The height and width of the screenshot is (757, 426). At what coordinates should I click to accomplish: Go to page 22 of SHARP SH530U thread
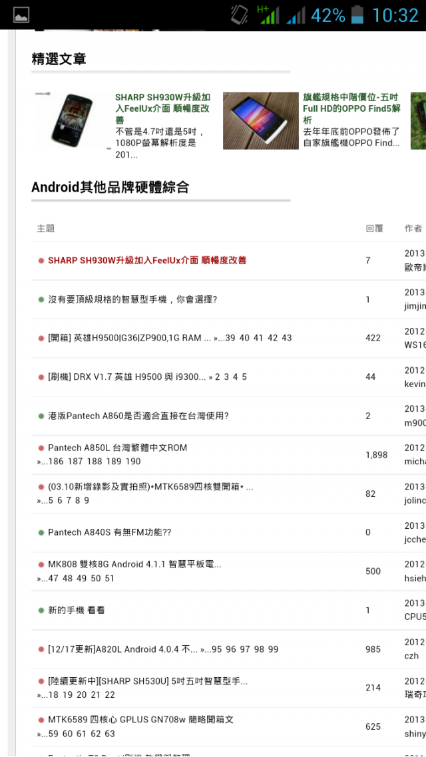point(110,695)
